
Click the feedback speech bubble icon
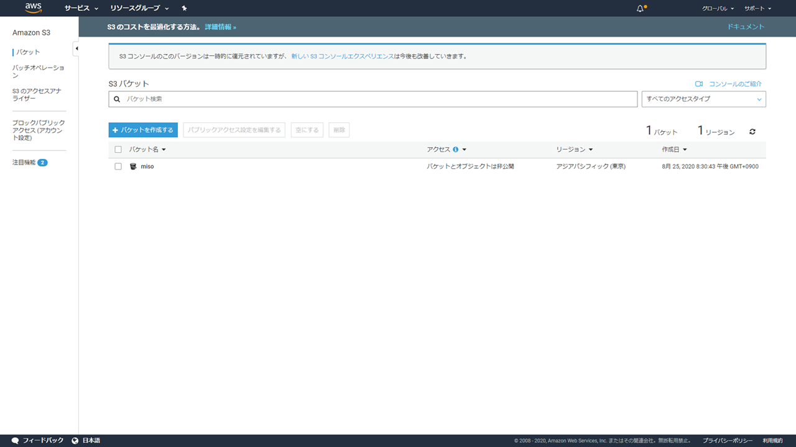point(15,441)
